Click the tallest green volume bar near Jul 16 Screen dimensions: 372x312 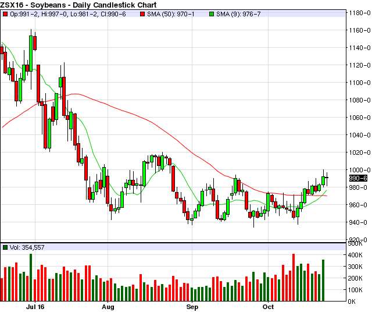point(31,278)
